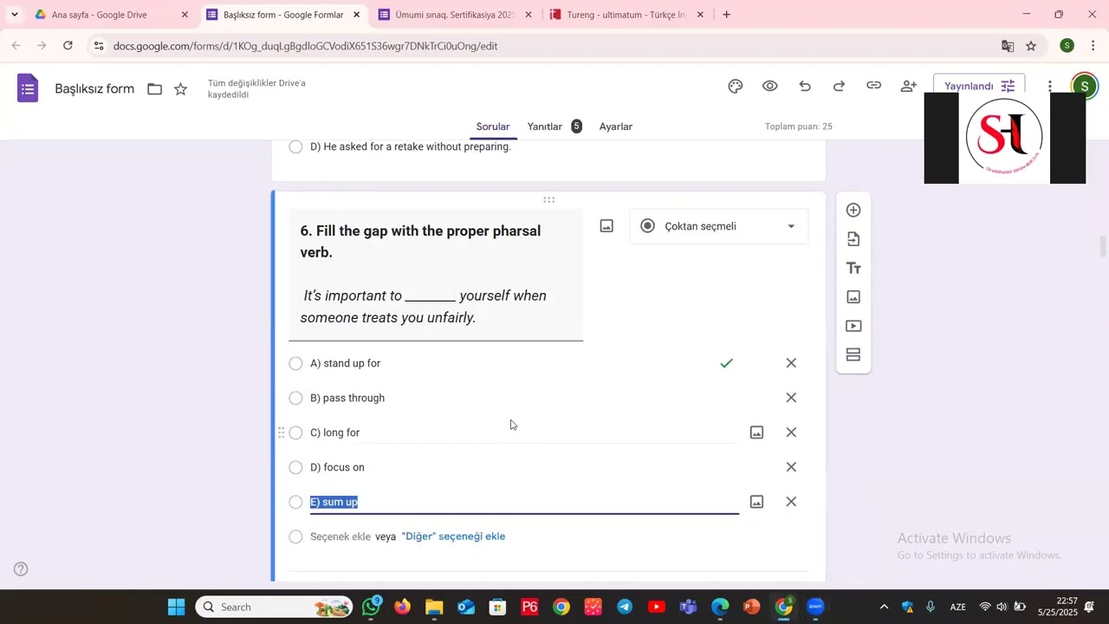Viewport: 1109px width, 624px height.
Task: Switch to Tureng - ultimatum browser tab
Action: (626, 15)
